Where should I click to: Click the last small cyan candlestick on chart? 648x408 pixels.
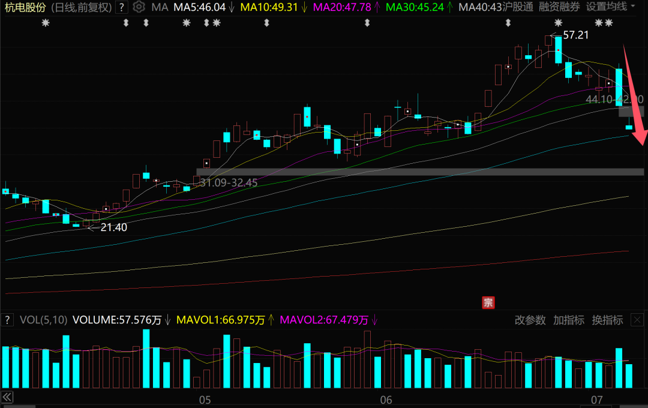click(629, 127)
